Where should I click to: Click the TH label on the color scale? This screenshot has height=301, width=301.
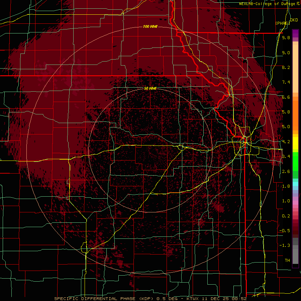coord(287,261)
